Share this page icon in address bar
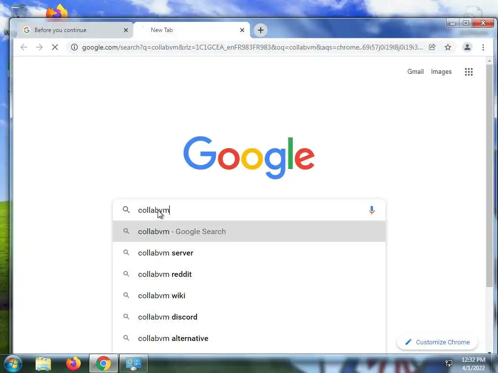The width and height of the screenshot is (498, 373). click(432, 47)
